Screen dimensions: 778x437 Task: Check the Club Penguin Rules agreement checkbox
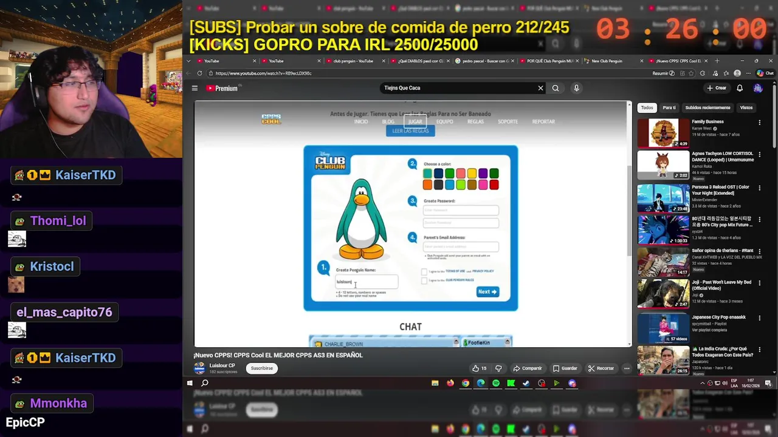pyautogui.click(x=424, y=280)
